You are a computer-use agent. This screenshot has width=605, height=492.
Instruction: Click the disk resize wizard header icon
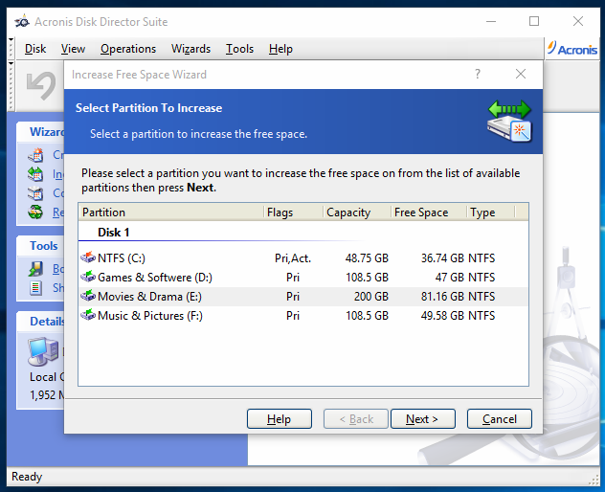pos(509,121)
